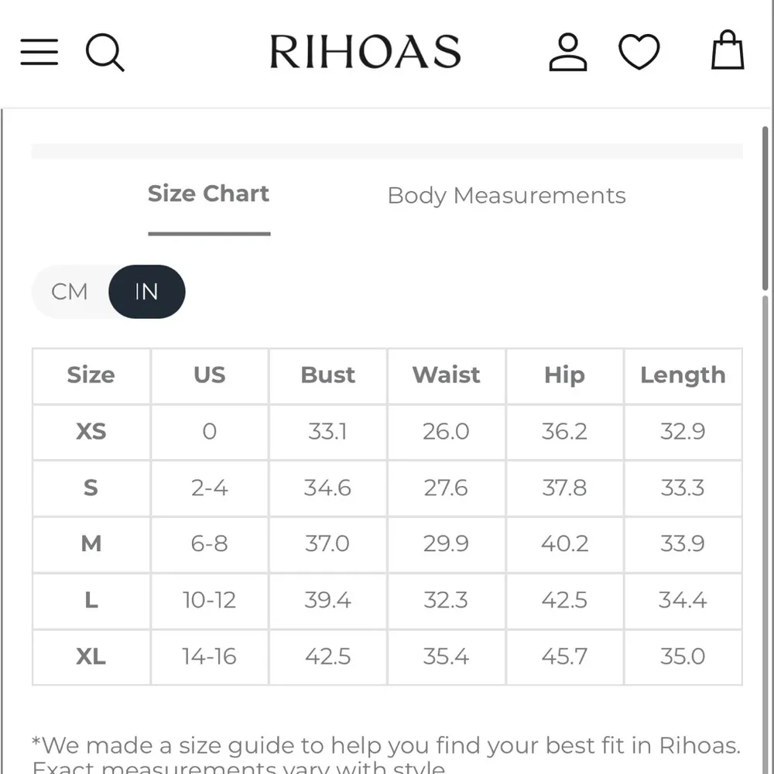Tap the heart favorites icon in header
This screenshot has width=774, height=774.
[639, 52]
